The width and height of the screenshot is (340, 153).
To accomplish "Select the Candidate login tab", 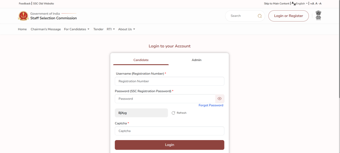I will coord(141,60).
